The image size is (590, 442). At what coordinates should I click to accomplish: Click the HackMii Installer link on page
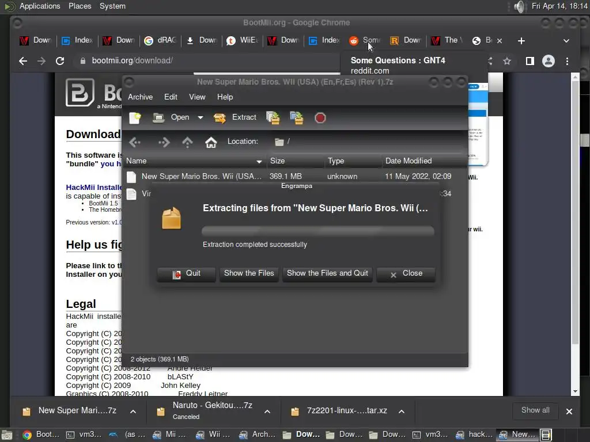coord(94,187)
